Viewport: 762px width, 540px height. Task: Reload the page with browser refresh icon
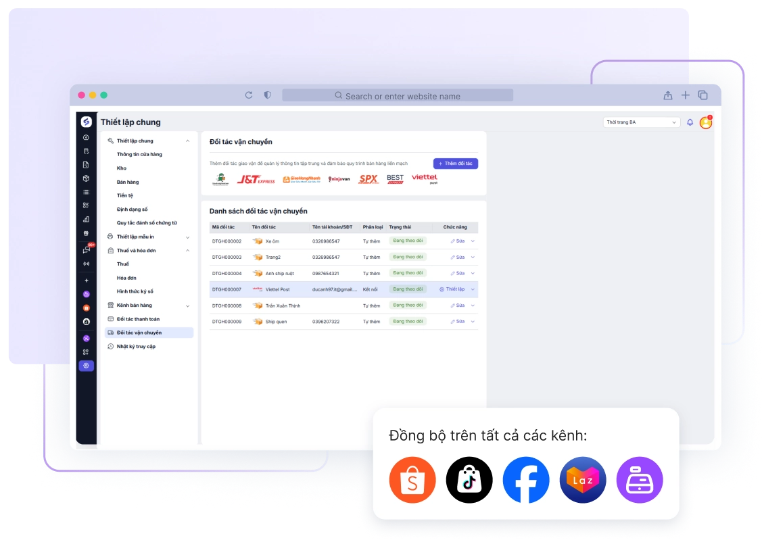coord(249,95)
